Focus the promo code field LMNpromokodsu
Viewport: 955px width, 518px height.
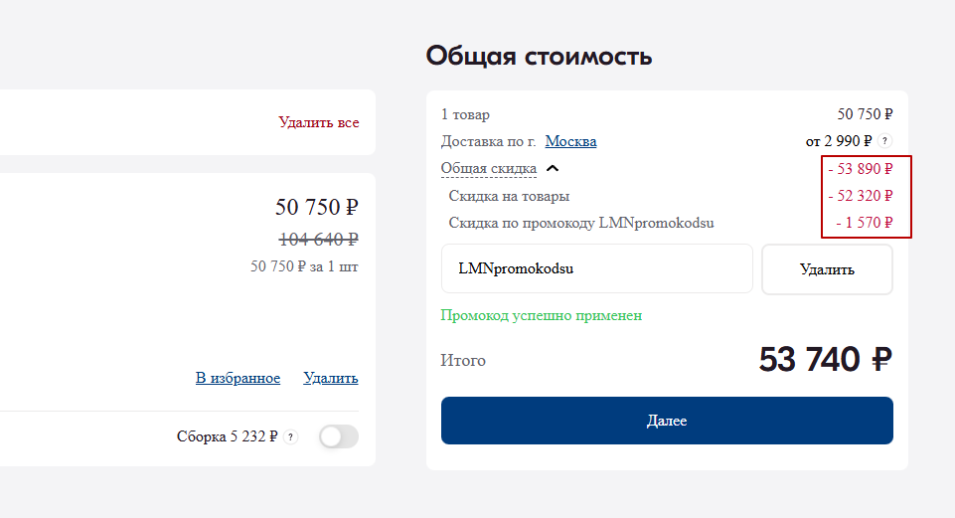[596, 268]
